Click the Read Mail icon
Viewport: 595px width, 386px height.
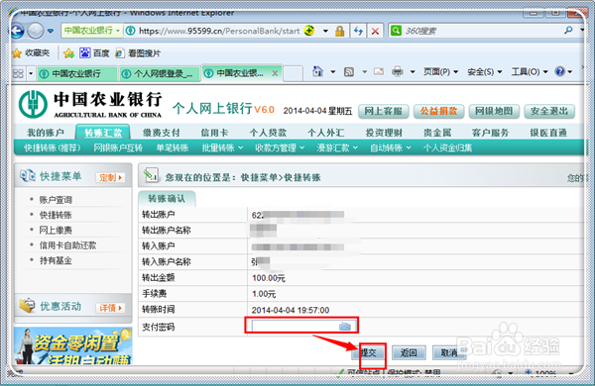coord(379,71)
